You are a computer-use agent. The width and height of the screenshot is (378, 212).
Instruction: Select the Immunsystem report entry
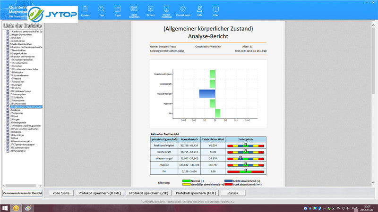(18, 94)
